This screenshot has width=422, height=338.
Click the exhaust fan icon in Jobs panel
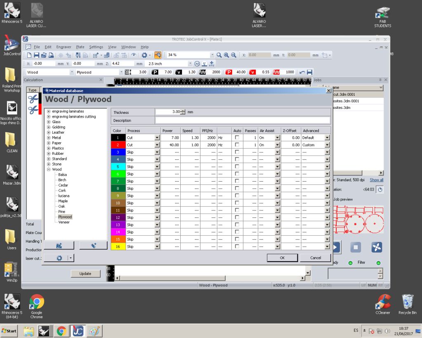(377, 247)
